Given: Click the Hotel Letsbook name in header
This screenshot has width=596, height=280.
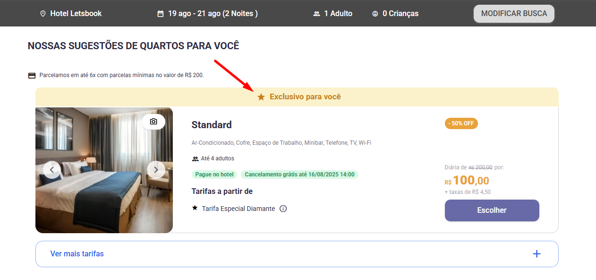Looking at the screenshot, I should coord(76,14).
